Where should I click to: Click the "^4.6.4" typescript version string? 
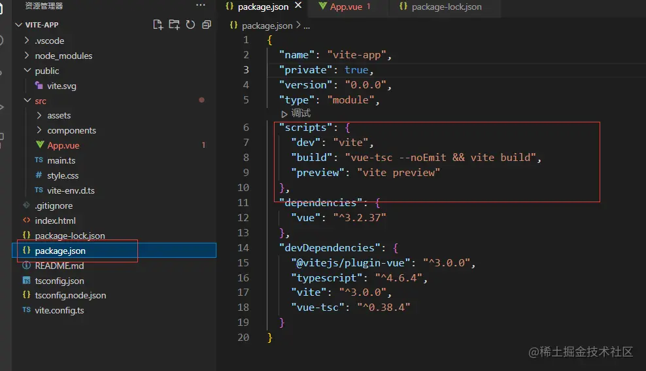coord(398,278)
